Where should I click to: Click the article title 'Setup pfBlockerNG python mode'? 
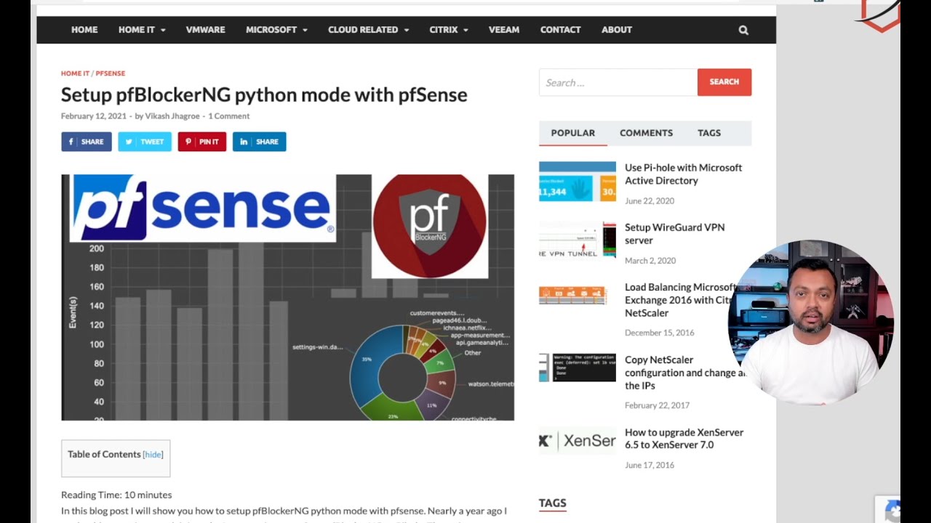[264, 95]
